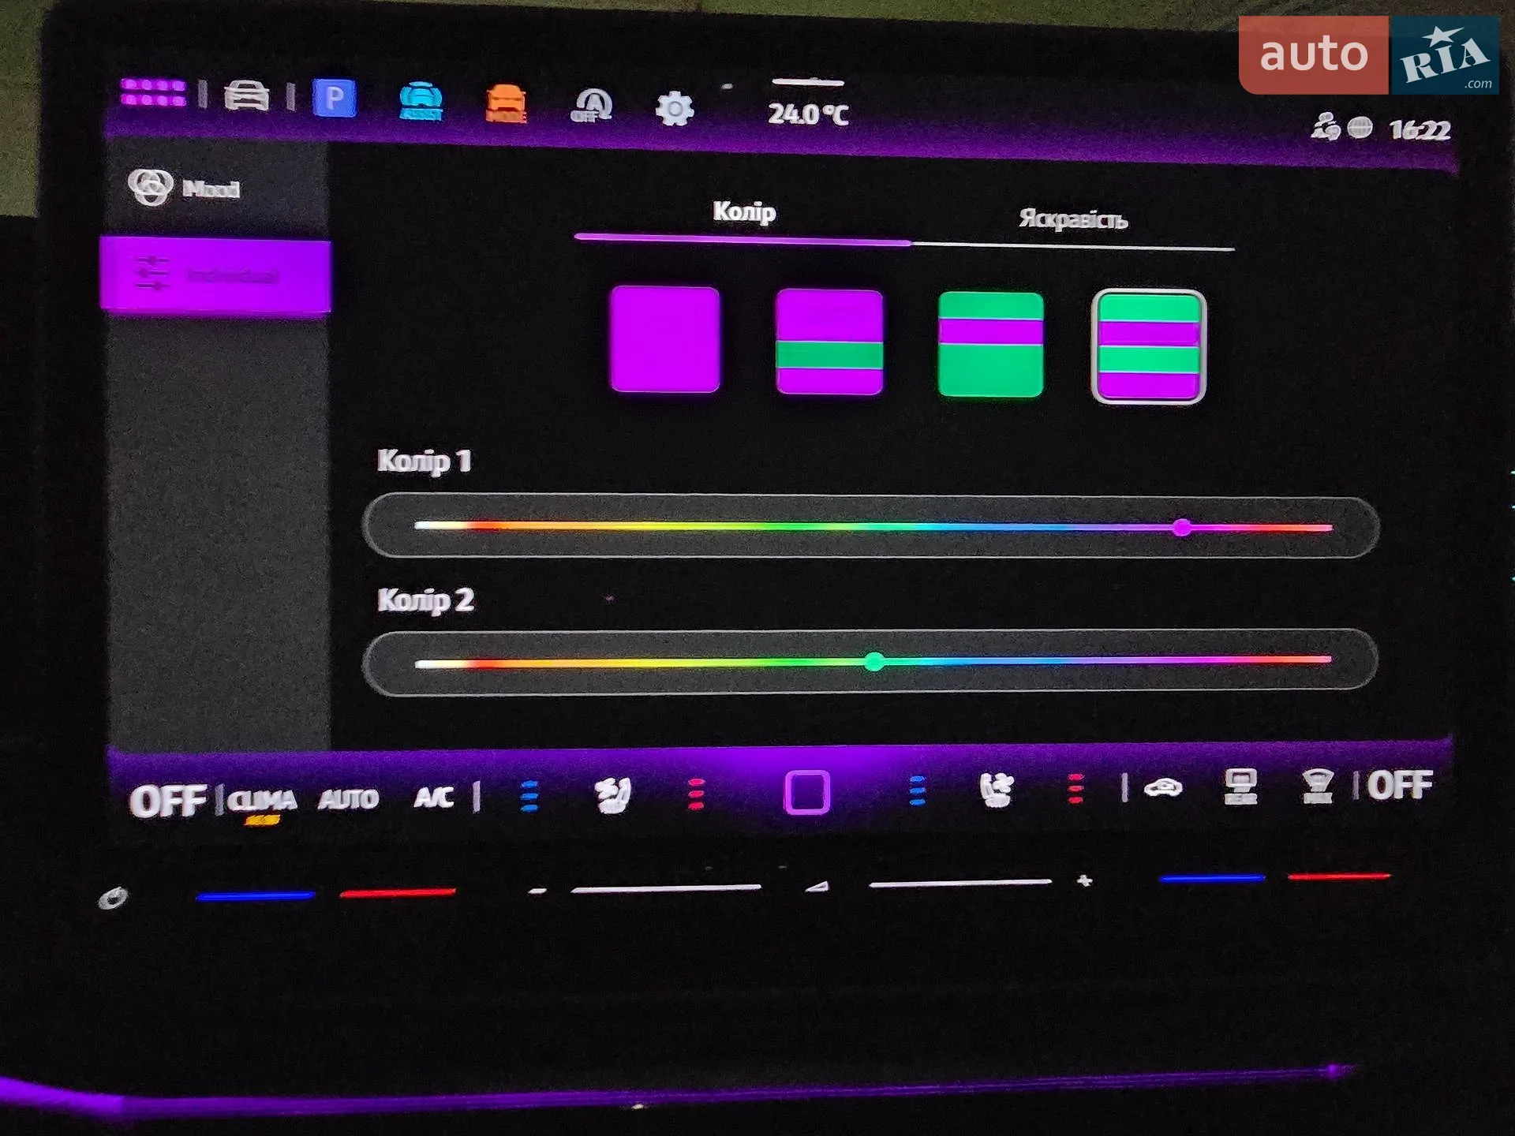
Task: Set Колір 2 hue on the slider
Action: pyautogui.click(x=870, y=662)
